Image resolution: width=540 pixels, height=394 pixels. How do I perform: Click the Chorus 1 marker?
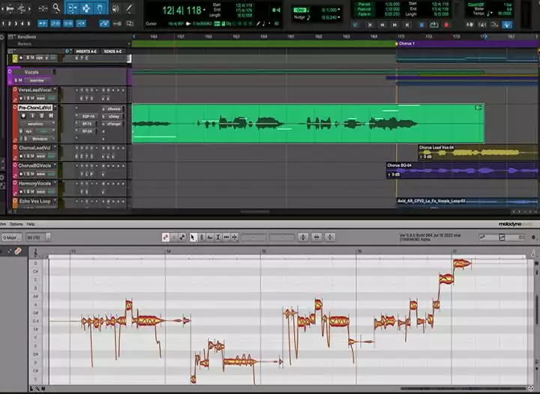point(406,44)
